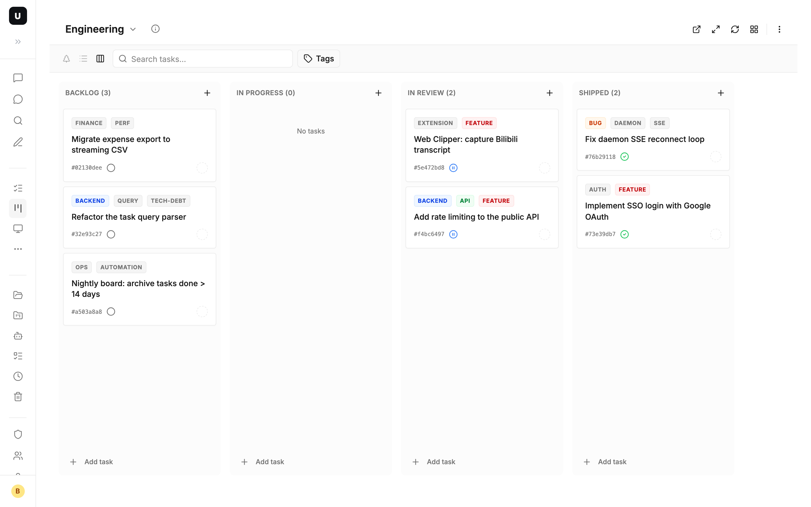Switch to column board view
This screenshot has height=507, width=811.
tap(100, 59)
